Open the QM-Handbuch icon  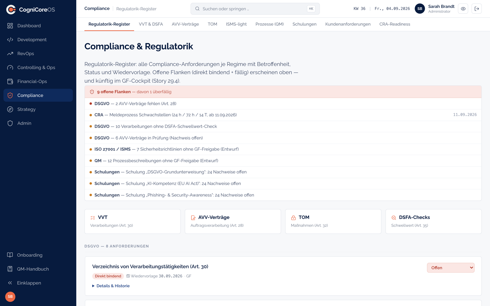click(x=10, y=269)
